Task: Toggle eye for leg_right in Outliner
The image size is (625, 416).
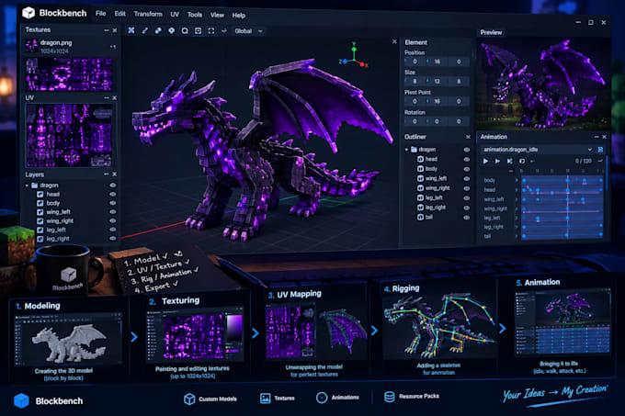Action: pos(466,208)
